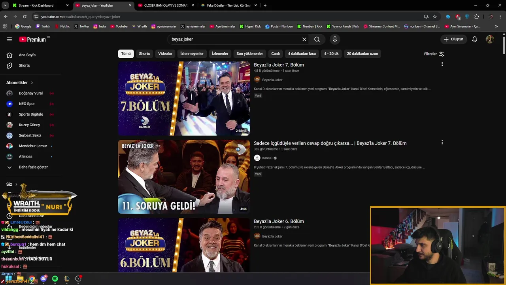View site information icon in address bar
The image size is (506, 285).
tap(36, 17)
